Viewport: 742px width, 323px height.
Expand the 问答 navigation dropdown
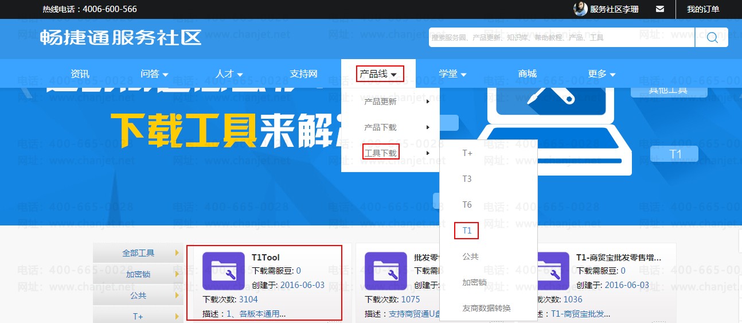click(x=154, y=73)
